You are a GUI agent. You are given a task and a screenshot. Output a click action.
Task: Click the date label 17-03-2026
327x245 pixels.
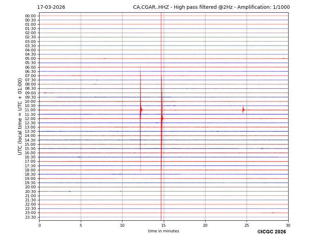[x=51, y=7]
